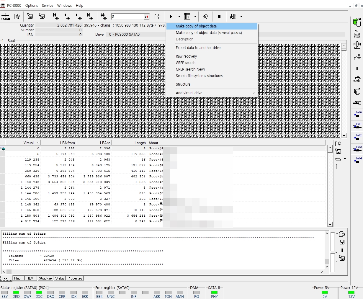Choose Export data to another drive

(212, 48)
